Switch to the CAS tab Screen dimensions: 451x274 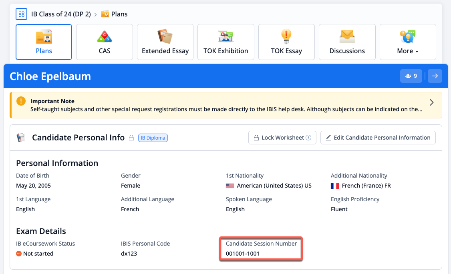coord(104,42)
